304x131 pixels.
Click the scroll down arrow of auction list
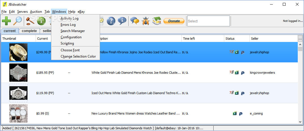(300, 122)
